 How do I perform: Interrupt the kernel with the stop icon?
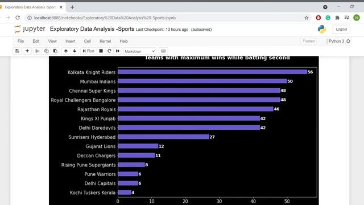tap(101, 51)
